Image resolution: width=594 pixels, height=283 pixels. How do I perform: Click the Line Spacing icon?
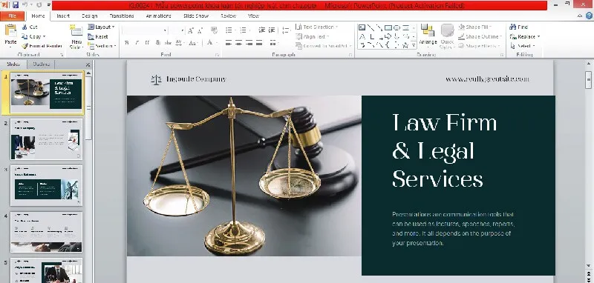[287, 30]
